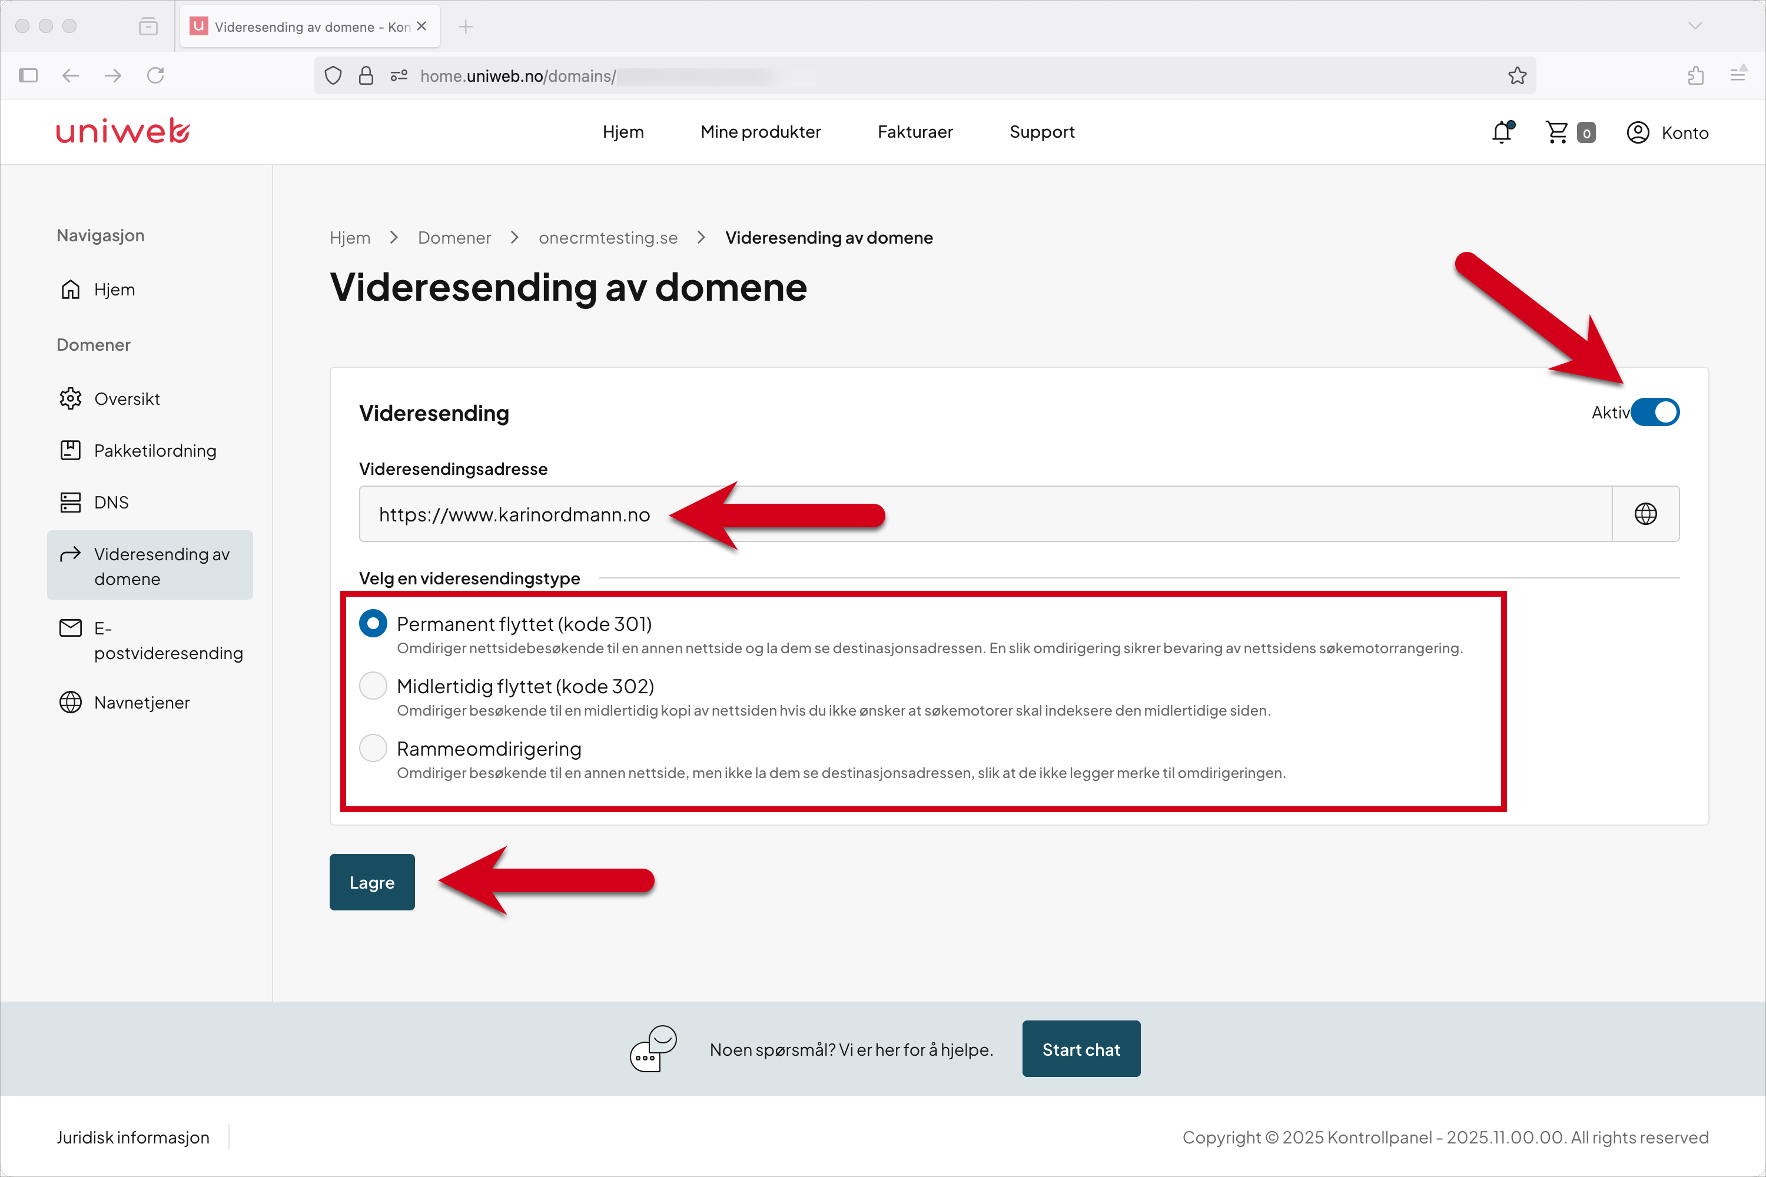Click the Oversikt gear icon
The width and height of the screenshot is (1766, 1177).
coord(71,398)
